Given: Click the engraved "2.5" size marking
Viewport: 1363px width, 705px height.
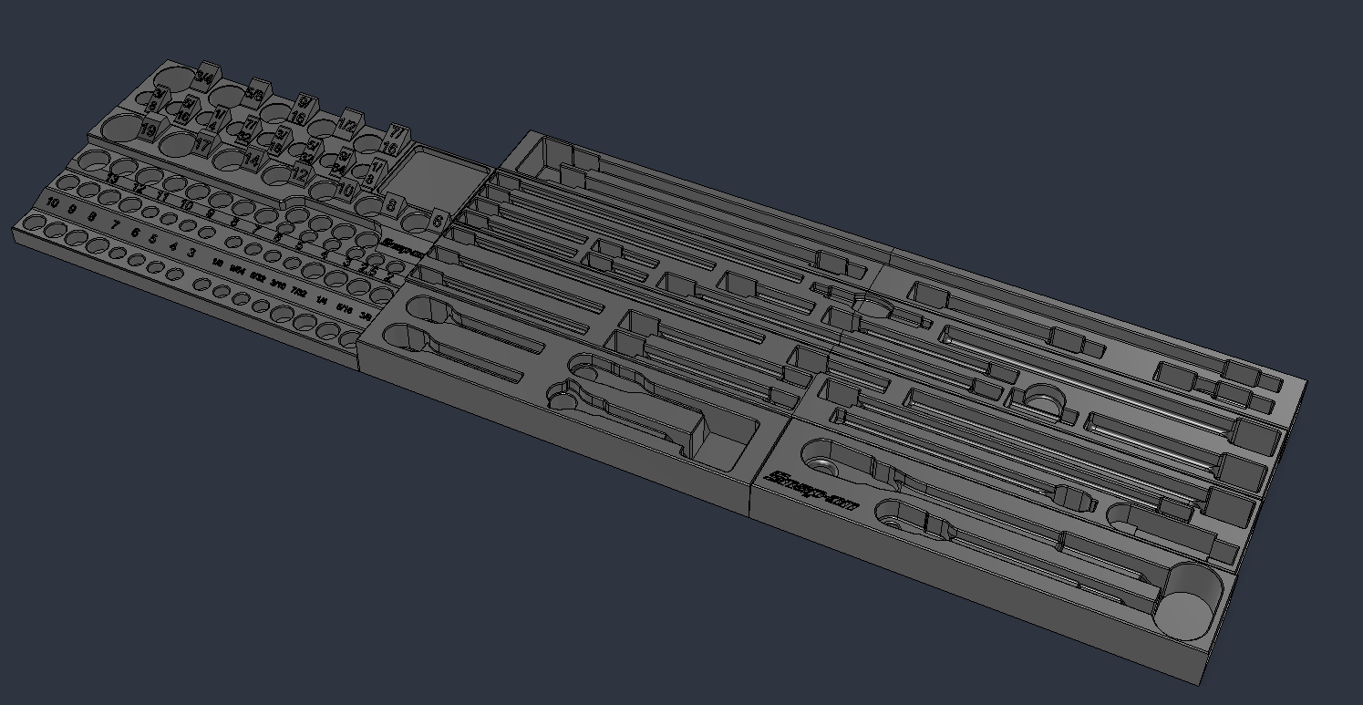Looking at the screenshot, I should [367, 269].
